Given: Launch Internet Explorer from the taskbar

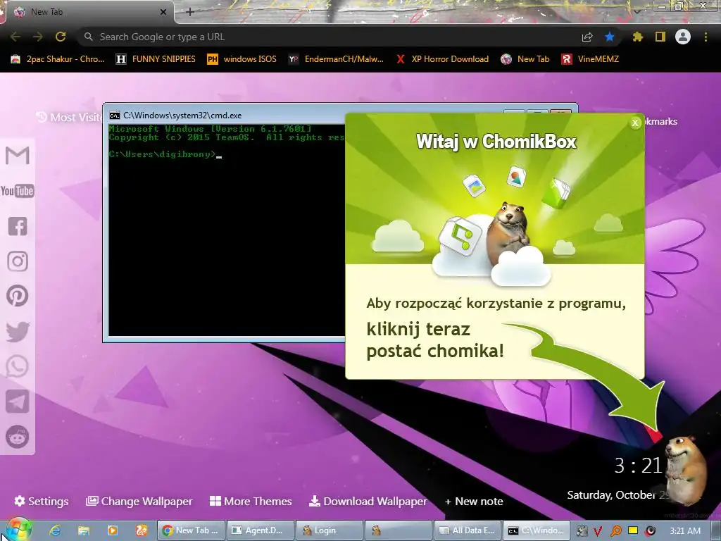Looking at the screenshot, I should pyautogui.click(x=55, y=530).
